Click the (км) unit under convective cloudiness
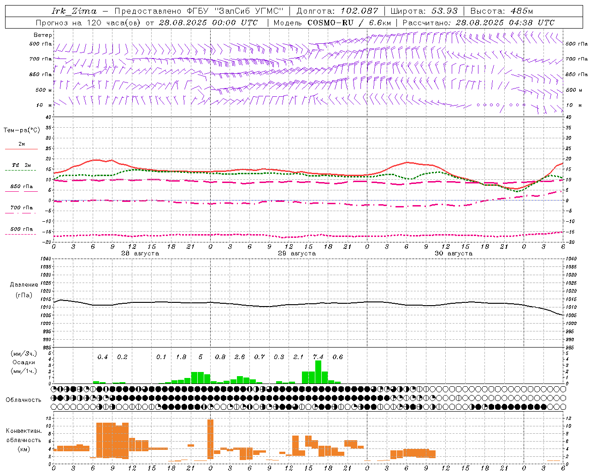This screenshot has height=472, width=590. click(24, 449)
